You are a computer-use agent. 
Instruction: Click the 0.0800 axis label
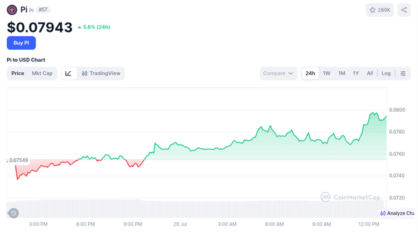[397, 110]
